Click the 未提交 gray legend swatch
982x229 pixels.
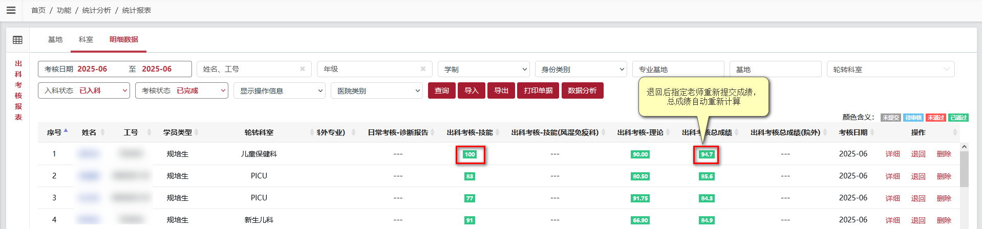[x=891, y=118]
